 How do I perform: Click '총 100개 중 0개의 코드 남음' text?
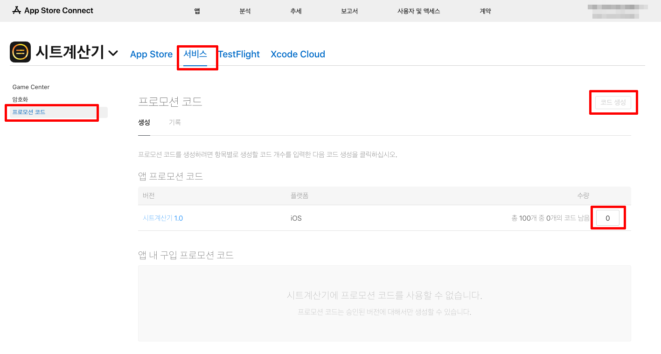pos(550,218)
